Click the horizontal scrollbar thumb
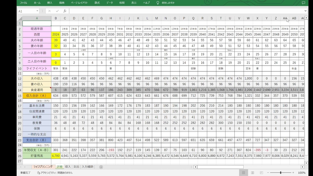 (x=220, y=167)
